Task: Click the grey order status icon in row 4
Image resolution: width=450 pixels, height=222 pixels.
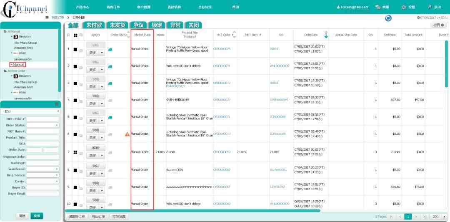Action: [110, 101]
